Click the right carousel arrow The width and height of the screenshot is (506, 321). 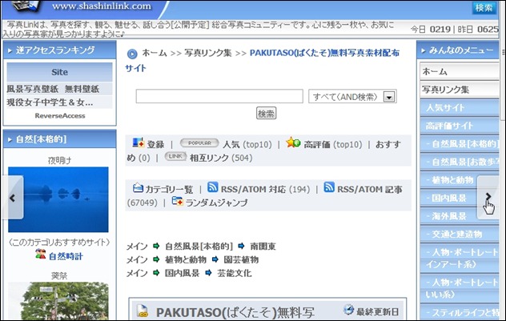point(488,197)
